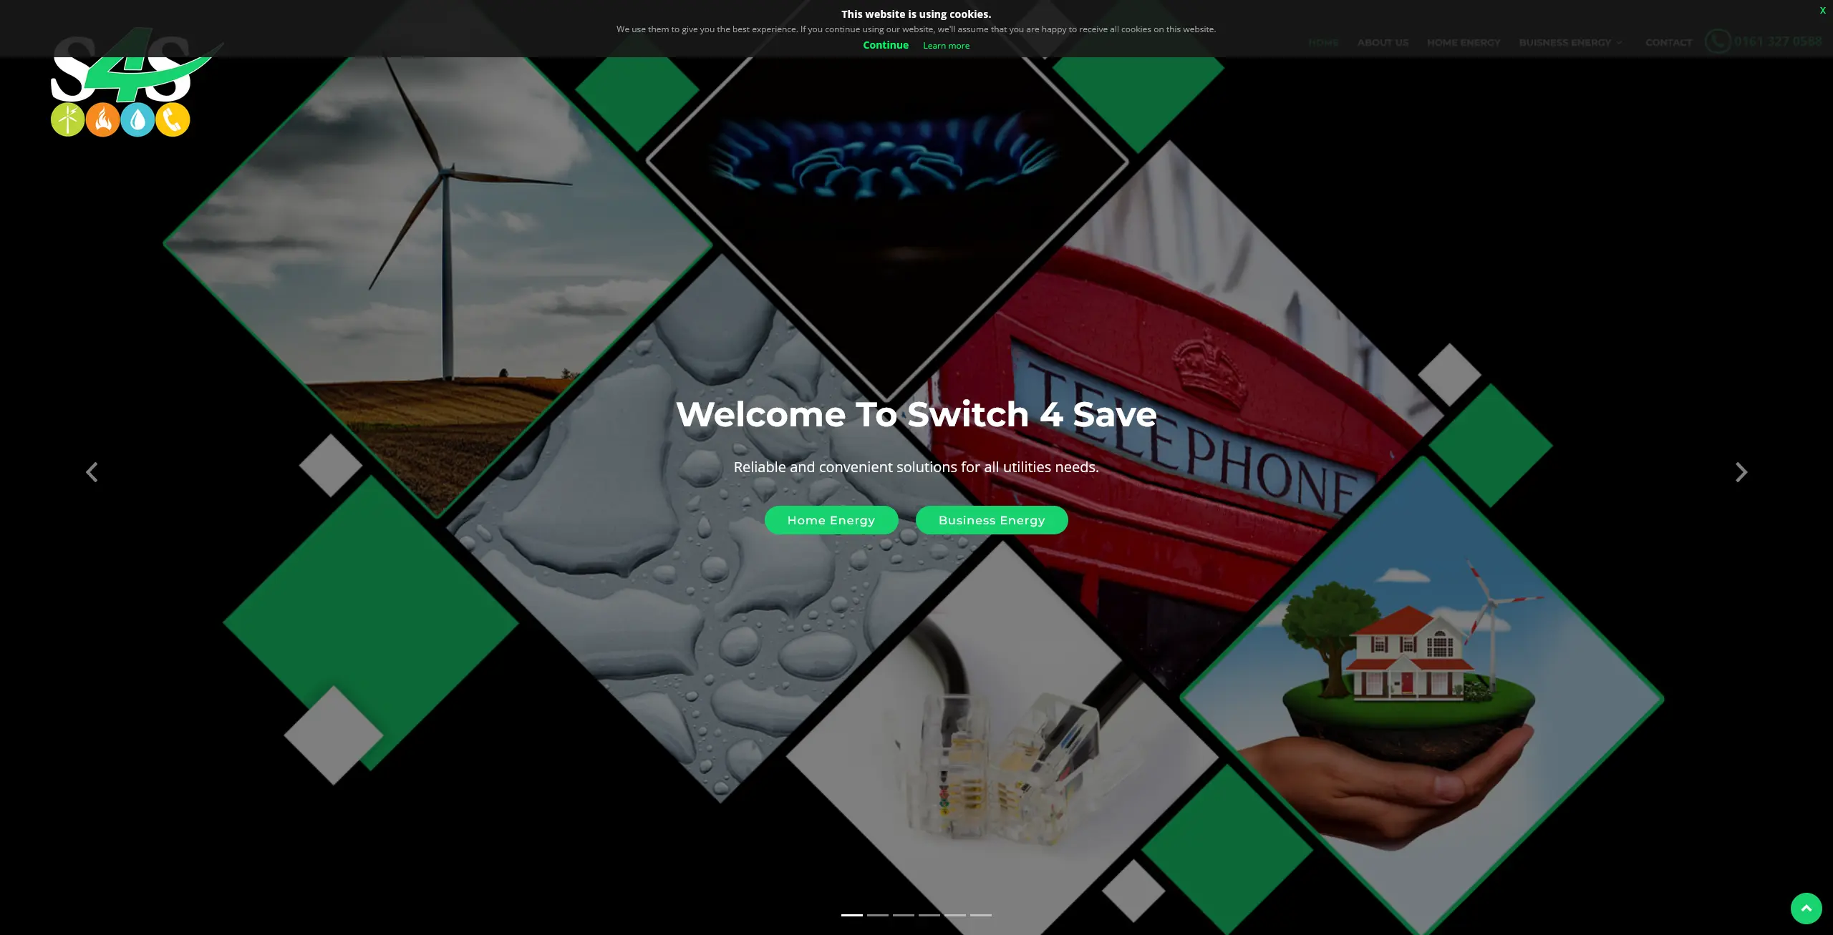Open Buisness Energy menu item
The image size is (1833, 935).
point(1565,43)
